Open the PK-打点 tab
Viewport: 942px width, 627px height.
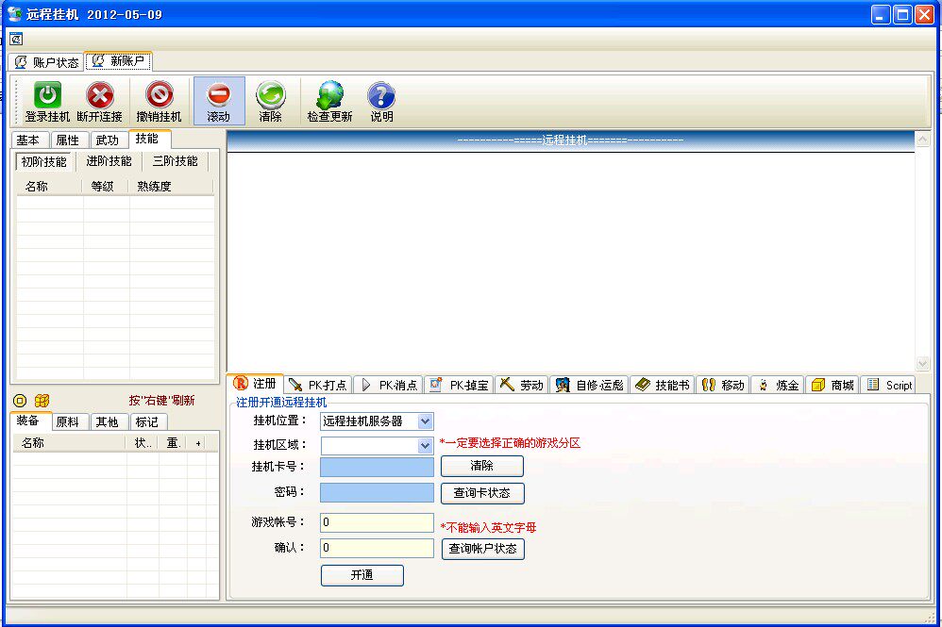318,385
